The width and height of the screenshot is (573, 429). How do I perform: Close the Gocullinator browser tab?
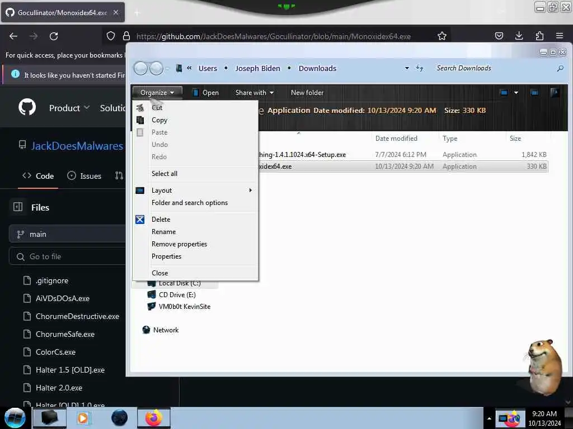tap(115, 12)
